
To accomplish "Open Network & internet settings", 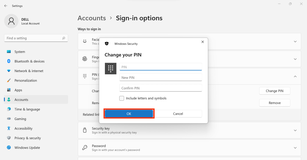I will (36, 71).
